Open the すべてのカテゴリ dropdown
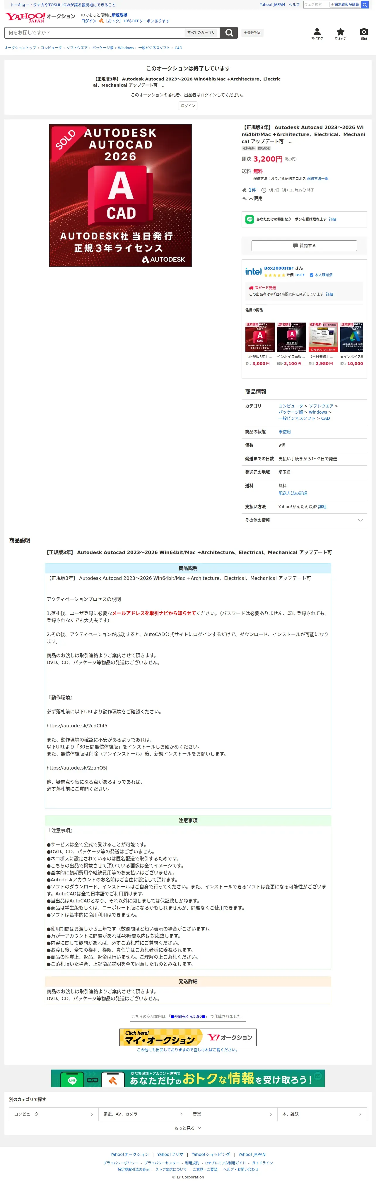 coord(201,32)
